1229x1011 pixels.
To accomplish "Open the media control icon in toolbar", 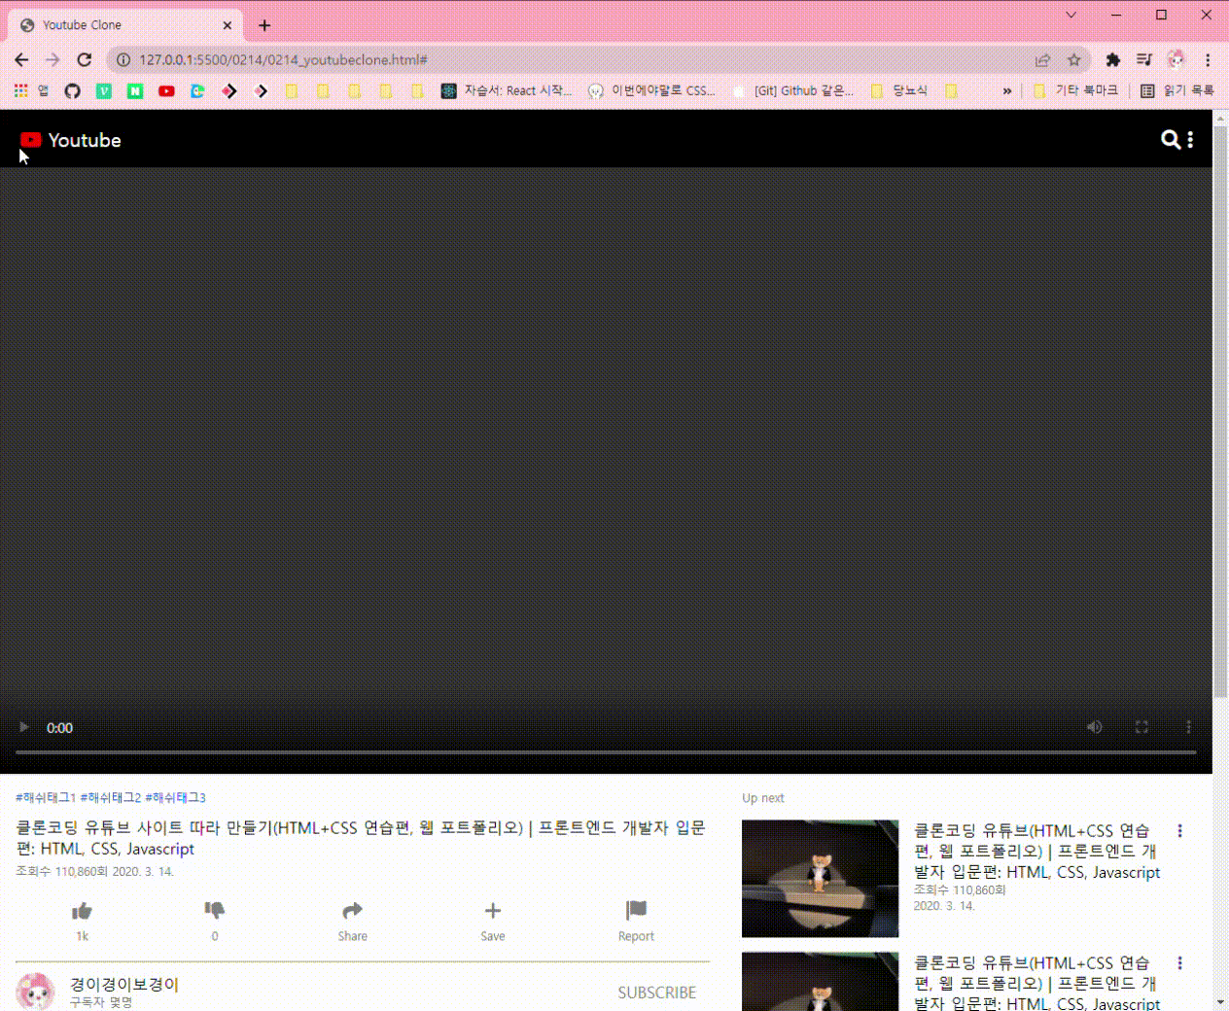I will coord(1144,59).
